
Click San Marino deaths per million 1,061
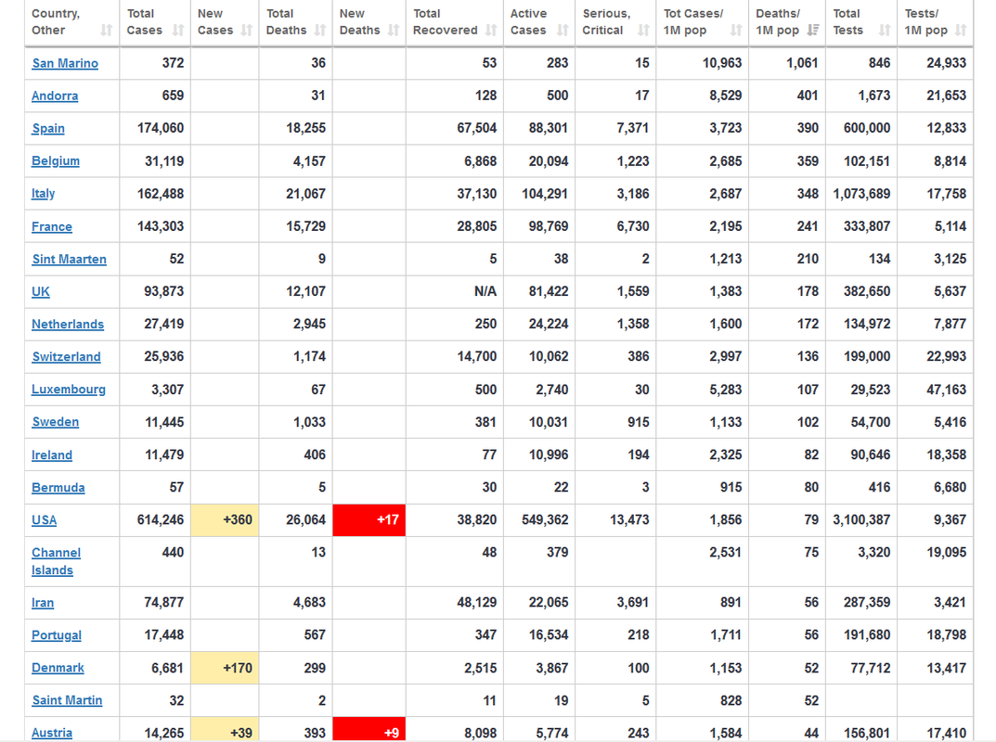802,63
